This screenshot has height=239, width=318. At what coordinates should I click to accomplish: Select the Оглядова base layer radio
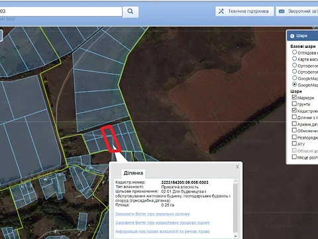click(x=294, y=52)
